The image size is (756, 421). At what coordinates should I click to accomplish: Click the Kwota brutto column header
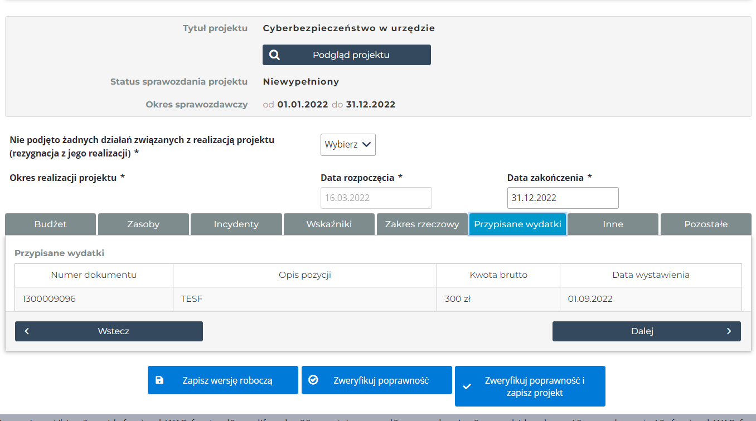click(498, 275)
